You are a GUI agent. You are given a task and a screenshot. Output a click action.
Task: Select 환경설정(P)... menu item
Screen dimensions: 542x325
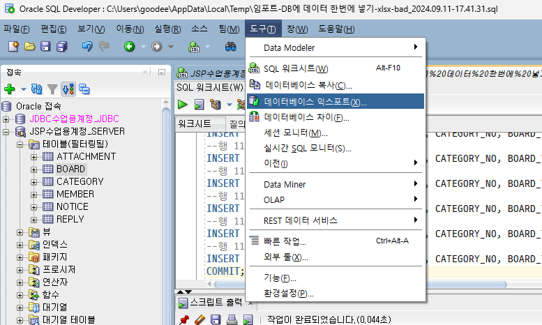(336, 293)
